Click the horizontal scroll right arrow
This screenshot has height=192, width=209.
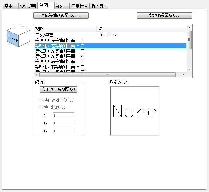pyautogui.click(x=184, y=75)
